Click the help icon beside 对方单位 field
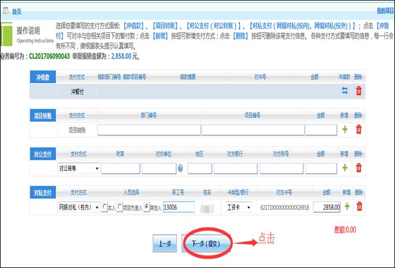 pos(180,168)
